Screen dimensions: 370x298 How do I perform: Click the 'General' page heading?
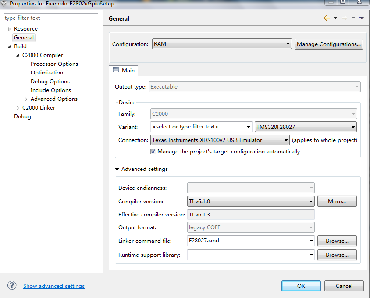(119, 19)
